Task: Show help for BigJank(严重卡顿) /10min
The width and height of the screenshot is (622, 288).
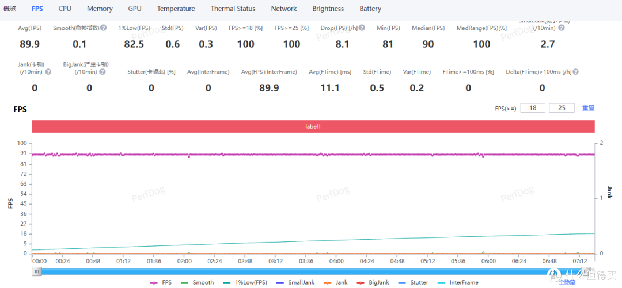Action: coord(103,72)
